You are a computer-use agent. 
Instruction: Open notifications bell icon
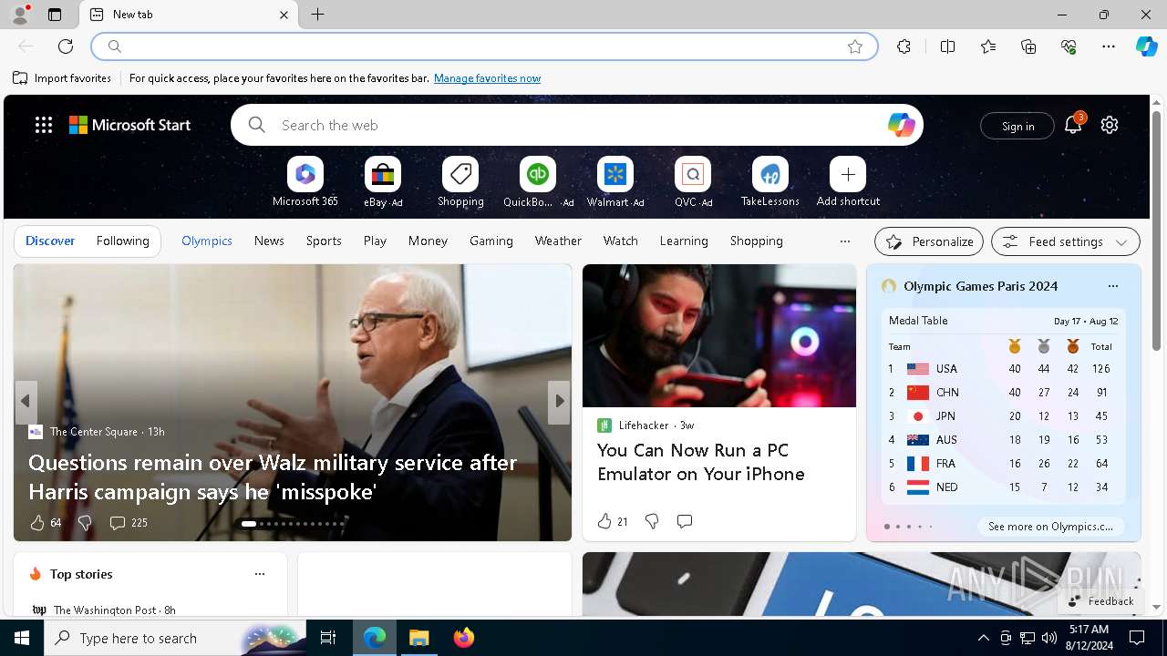(1073, 125)
